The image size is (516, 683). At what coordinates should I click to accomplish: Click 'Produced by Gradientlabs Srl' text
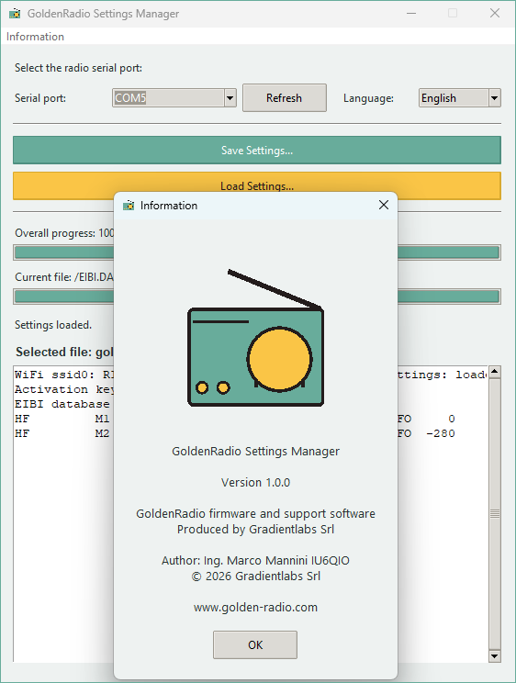(x=255, y=530)
